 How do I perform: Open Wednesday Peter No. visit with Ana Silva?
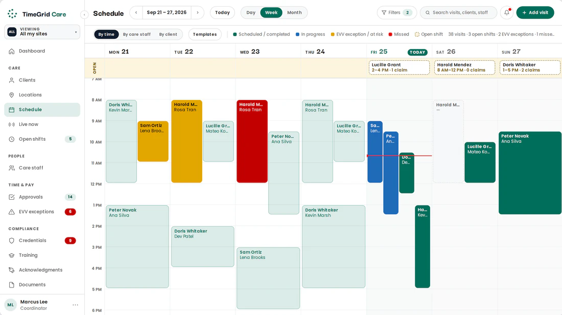[284, 173]
